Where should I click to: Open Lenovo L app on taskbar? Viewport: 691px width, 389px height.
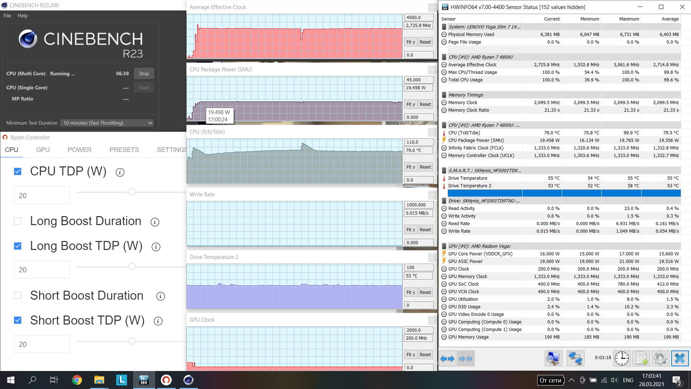[121, 380]
